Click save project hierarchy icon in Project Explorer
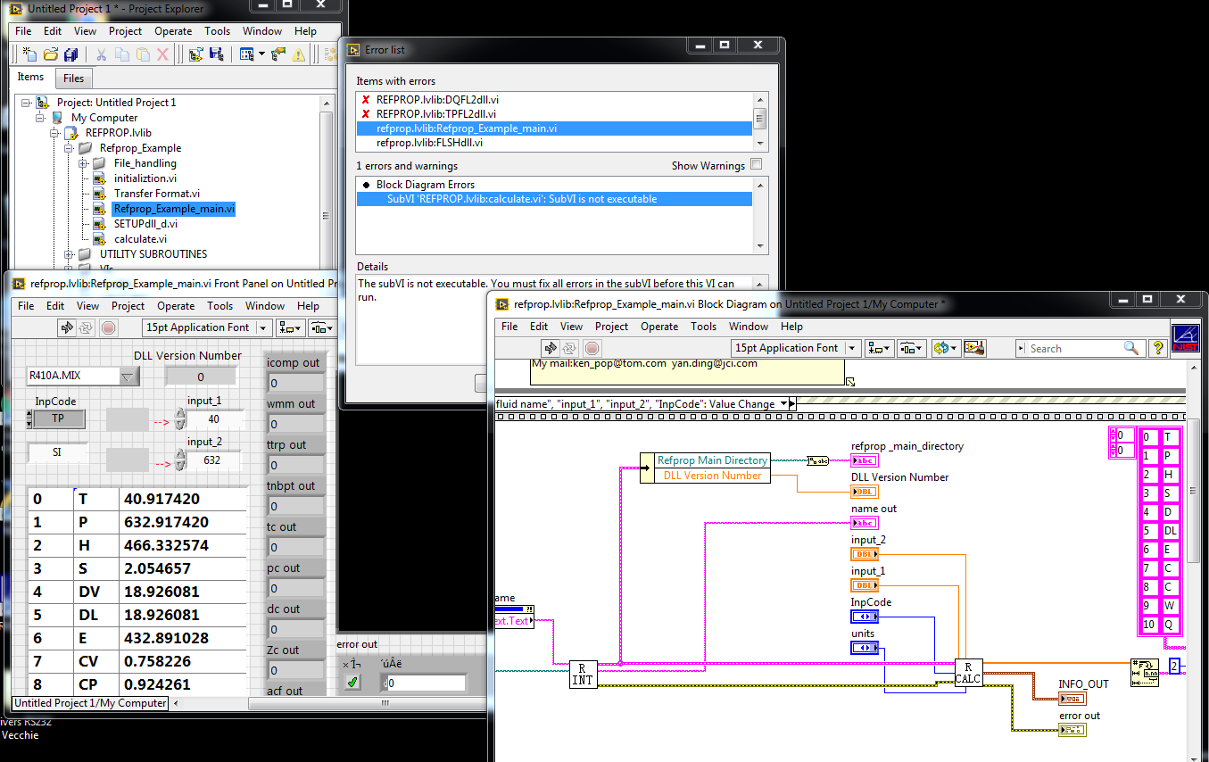Image resolution: width=1209 pixels, height=762 pixels. pos(216,54)
